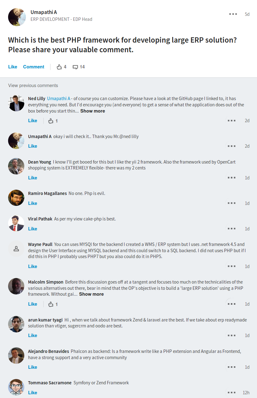Expand Malcolm Simpson's comment with Show more
257x398 pixels.
pyautogui.click(x=91, y=294)
